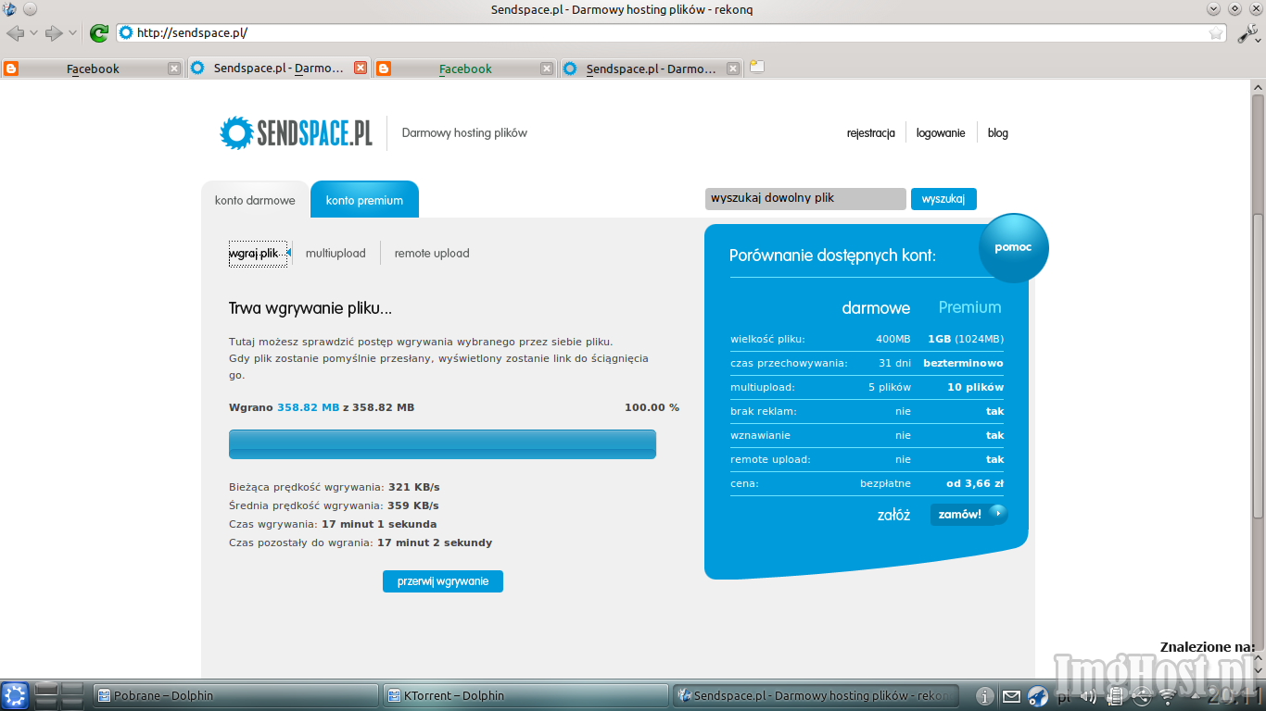Open a new tab with the new-tab icon
The width and height of the screenshot is (1266, 711).
(x=757, y=67)
